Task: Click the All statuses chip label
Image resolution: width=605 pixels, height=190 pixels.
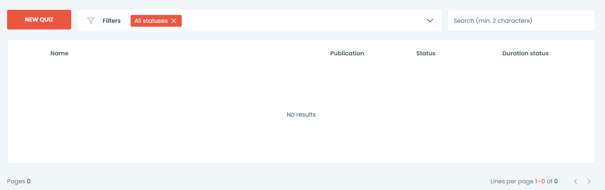Action: [151, 21]
